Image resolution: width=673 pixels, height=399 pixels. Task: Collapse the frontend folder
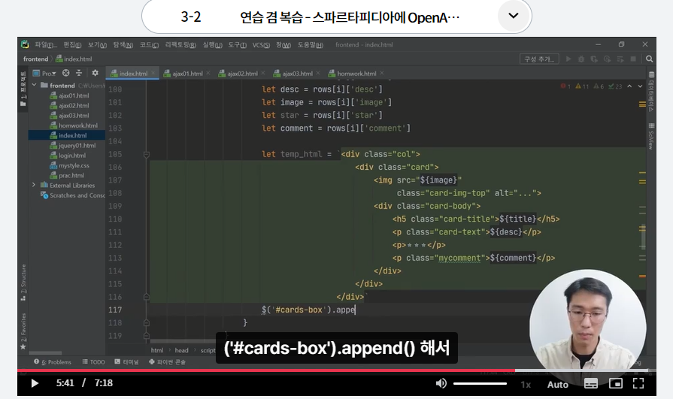[35, 85]
